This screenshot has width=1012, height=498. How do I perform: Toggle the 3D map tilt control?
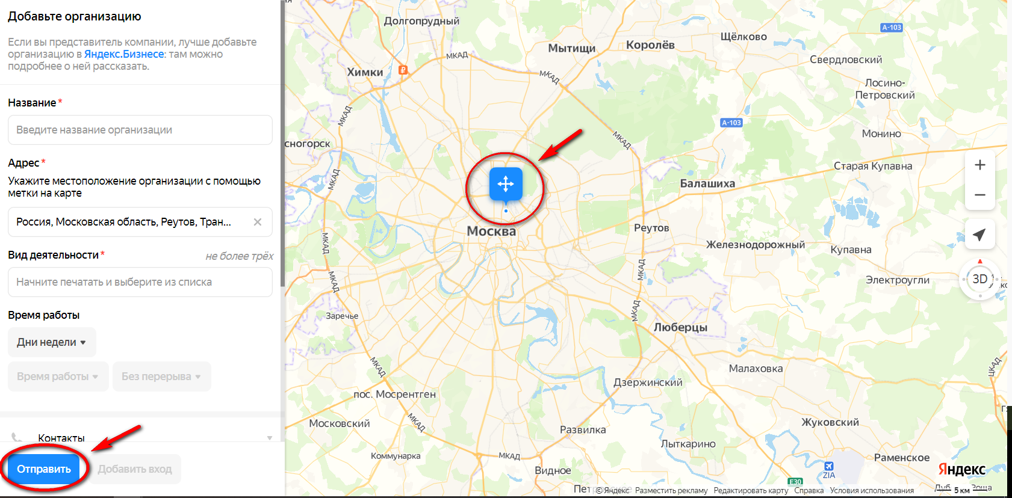979,279
